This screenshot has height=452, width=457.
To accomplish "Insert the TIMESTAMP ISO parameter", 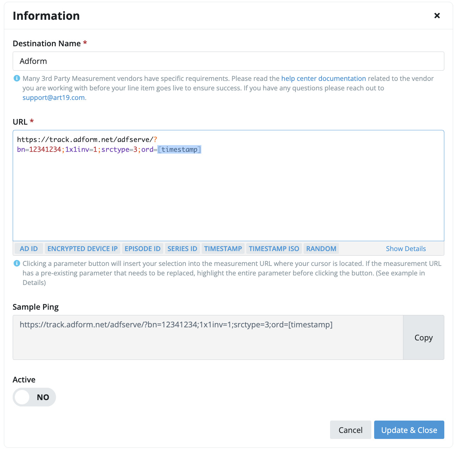I will tap(274, 249).
